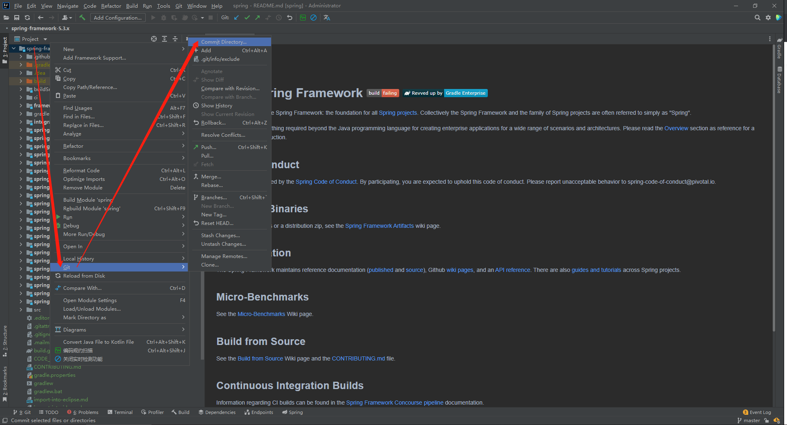Viewport: 787px width, 425px height.
Task: Toggle the 2: Bookmarks tool window stripe
Action: coord(5,384)
